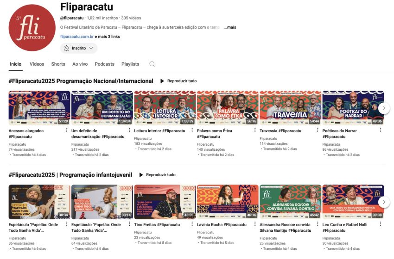This screenshot has height=259, width=394.
Task: Click the title 'Lavínia Rocha #Fliparacatu'
Action: click(222, 225)
